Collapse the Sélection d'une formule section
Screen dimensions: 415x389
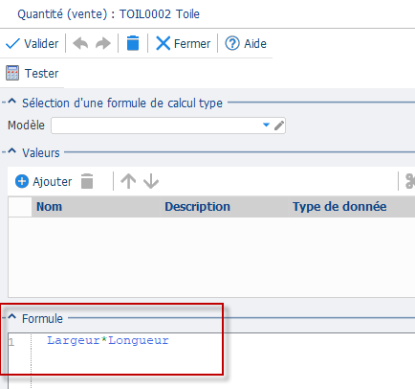[x=11, y=102]
